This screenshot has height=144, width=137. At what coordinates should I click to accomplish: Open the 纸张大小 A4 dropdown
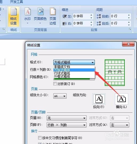tap(60, 96)
